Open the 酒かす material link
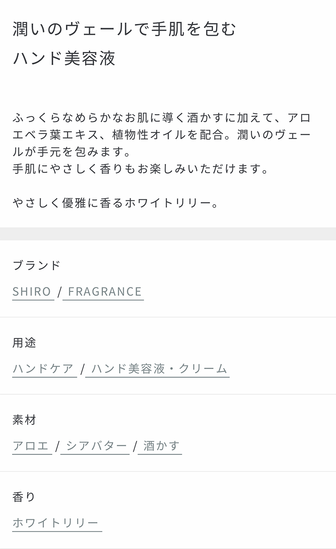 (161, 446)
